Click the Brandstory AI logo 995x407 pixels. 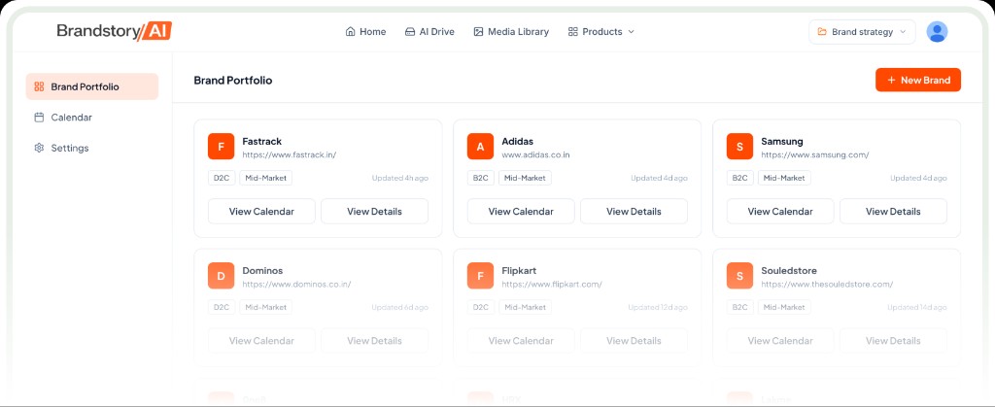tap(115, 31)
